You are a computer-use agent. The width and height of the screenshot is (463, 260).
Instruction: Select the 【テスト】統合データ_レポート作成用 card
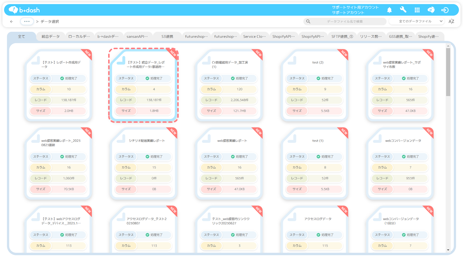144,85
